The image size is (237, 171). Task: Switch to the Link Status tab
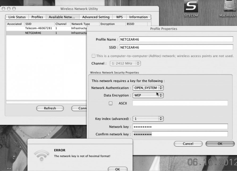[17, 17]
